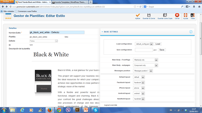Open Windows Media Player taskbar icon
Viewport: 202px width, 113px height.
(31, 110)
